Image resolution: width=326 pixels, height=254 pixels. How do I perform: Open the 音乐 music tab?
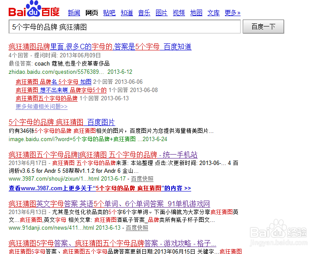(144, 13)
